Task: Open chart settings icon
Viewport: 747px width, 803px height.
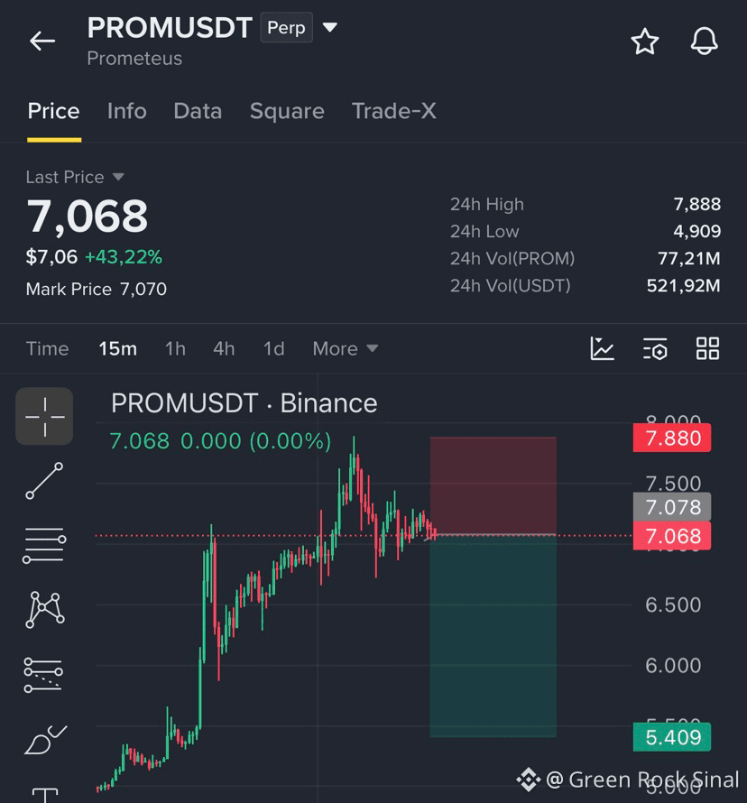Action: click(x=655, y=349)
